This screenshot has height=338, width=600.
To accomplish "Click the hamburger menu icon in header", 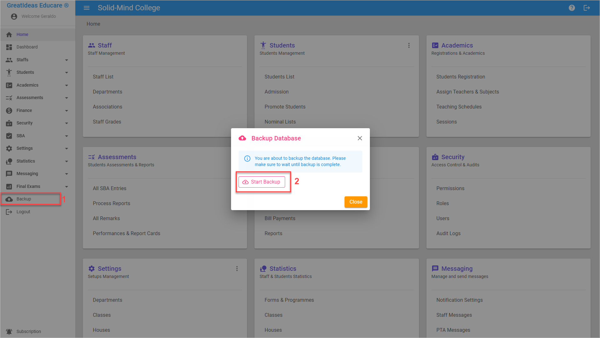I will click(x=87, y=8).
